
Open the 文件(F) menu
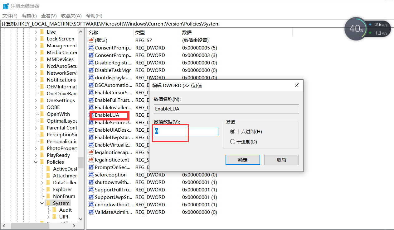click(10, 16)
